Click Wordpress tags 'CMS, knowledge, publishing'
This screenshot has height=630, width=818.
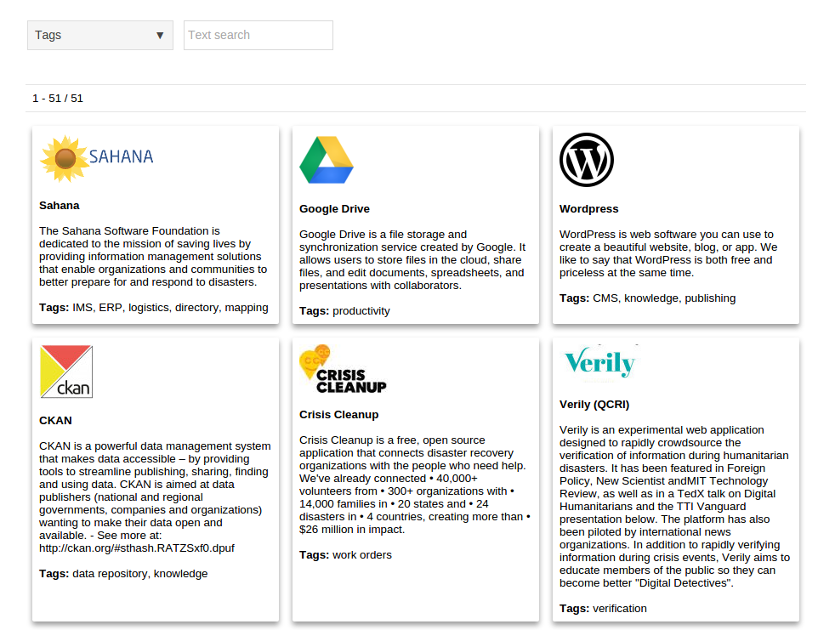pyautogui.click(x=664, y=298)
